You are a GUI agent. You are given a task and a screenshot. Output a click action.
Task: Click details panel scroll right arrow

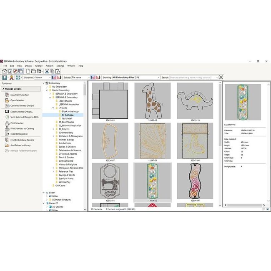[x=264, y=205]
